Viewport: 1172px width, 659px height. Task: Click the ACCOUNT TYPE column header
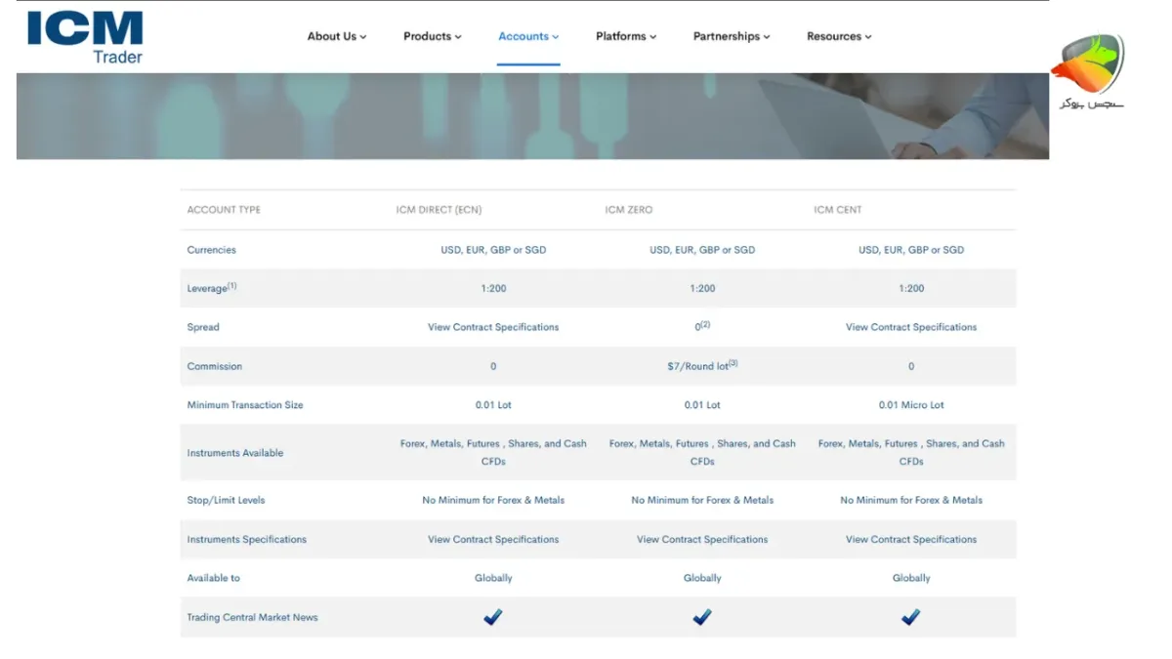pos(224,210)
